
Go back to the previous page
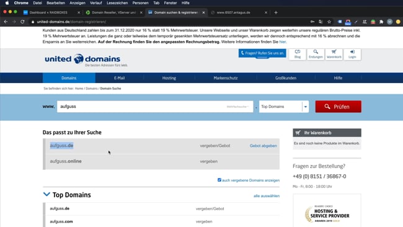coord(6,22)
